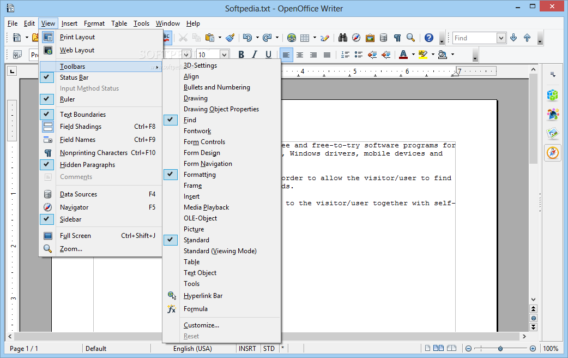568x358 pixels.
Task: Toggle Sidebar visibility option
Action: coord(100,219)
